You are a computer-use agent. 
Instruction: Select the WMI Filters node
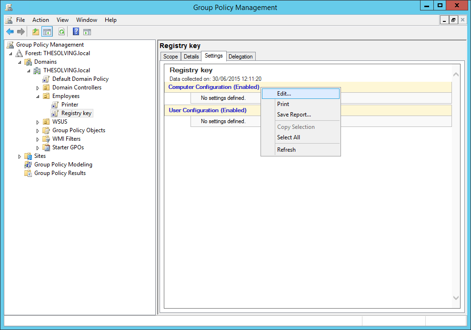tap(67, 138)
